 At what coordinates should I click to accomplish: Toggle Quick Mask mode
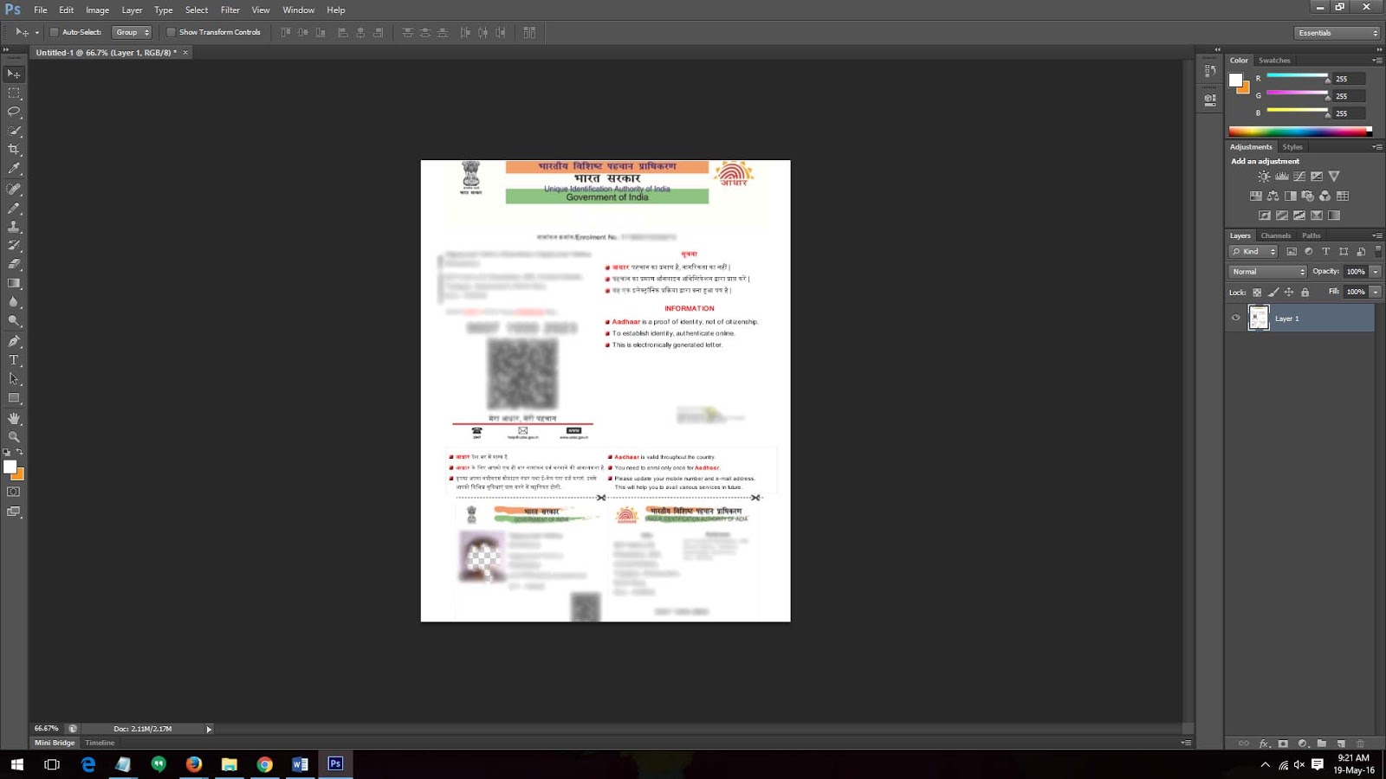14,492
